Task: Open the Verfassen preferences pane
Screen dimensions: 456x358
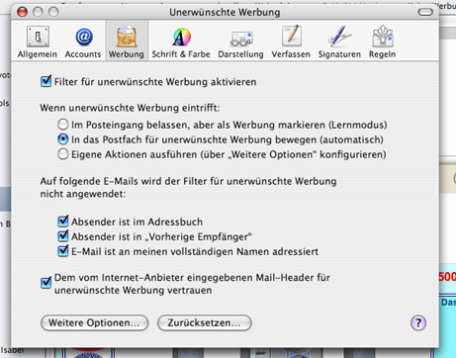Action: [x=291, y=43]
